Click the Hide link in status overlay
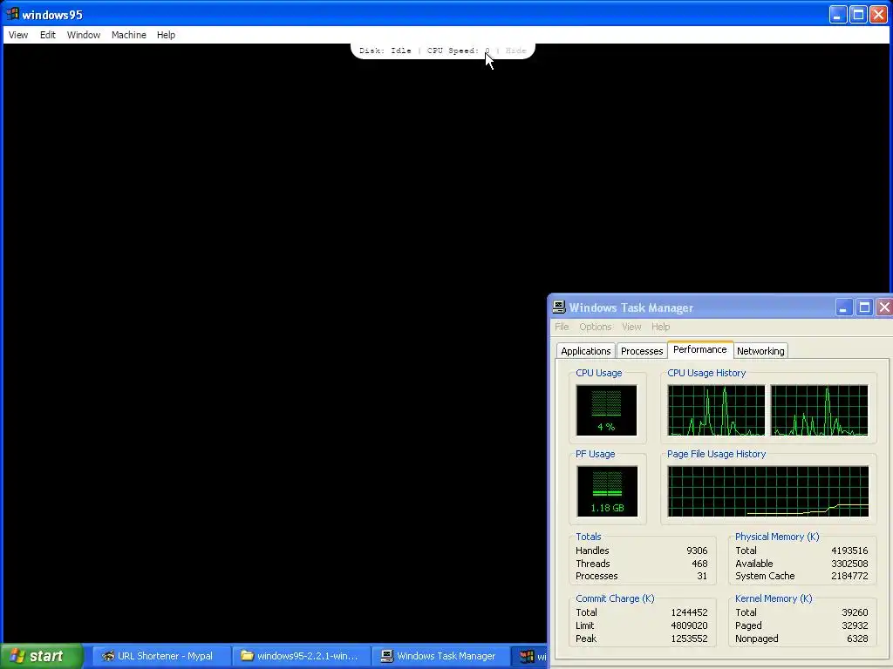Image resolution: width=893 pixels, height=669 pixels. [x=515, y=51]
